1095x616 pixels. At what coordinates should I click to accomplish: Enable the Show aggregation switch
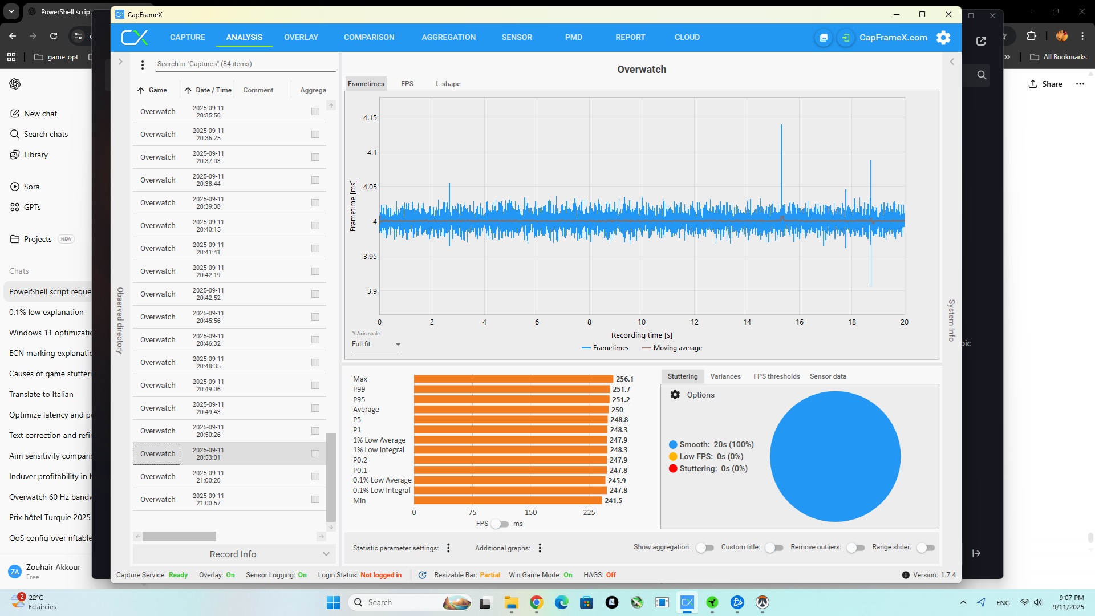705,548
